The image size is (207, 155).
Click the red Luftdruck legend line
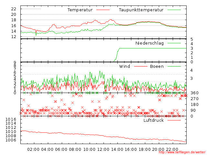174,120
